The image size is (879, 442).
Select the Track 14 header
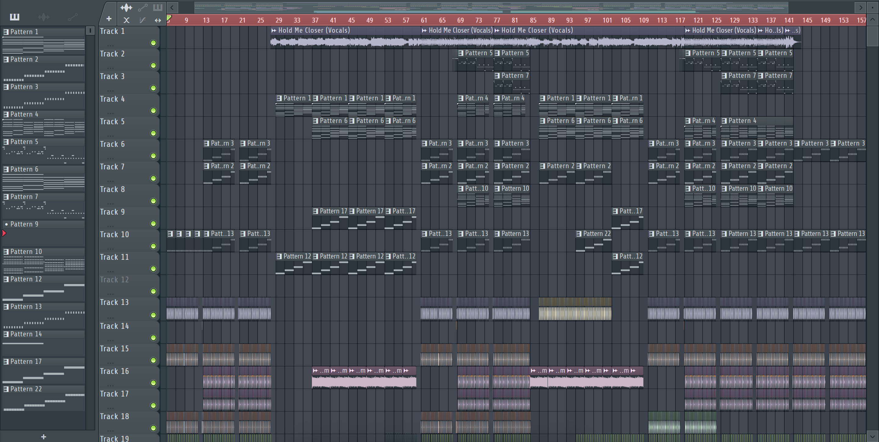point(129,332)
